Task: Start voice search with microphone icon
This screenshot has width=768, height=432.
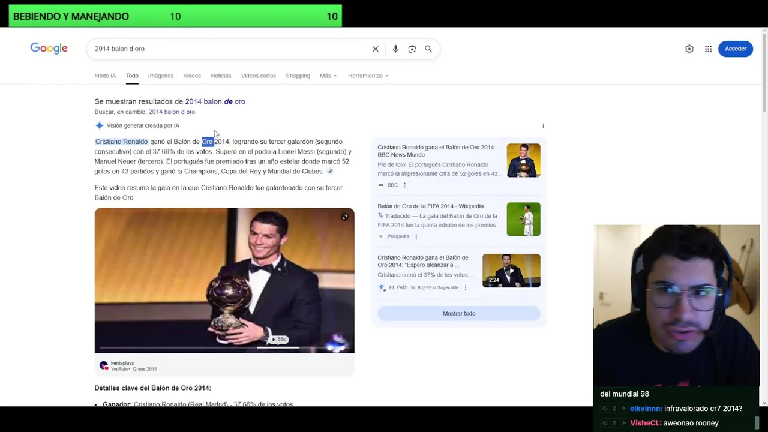Action: coord(395,49)
